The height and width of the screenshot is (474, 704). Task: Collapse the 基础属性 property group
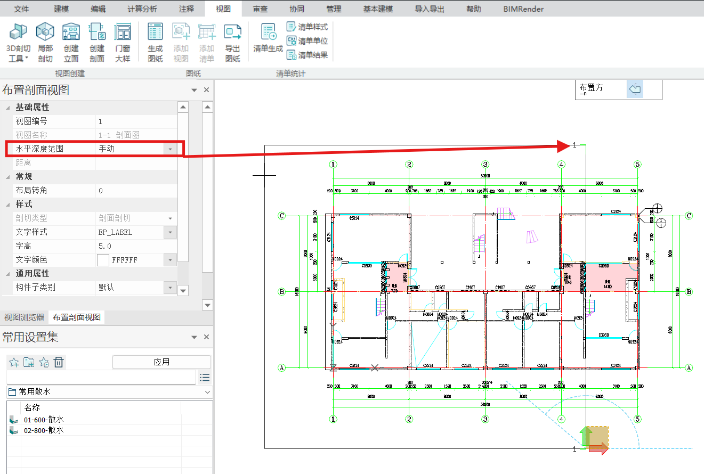(x=8, y=108)
